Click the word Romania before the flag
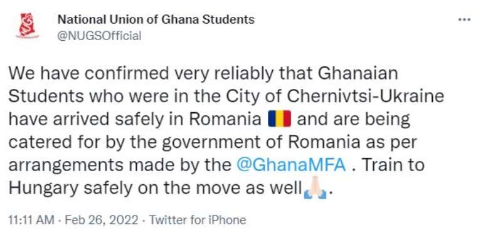The width and height of the screenshot is (483, 230). (x=225, y=119)
